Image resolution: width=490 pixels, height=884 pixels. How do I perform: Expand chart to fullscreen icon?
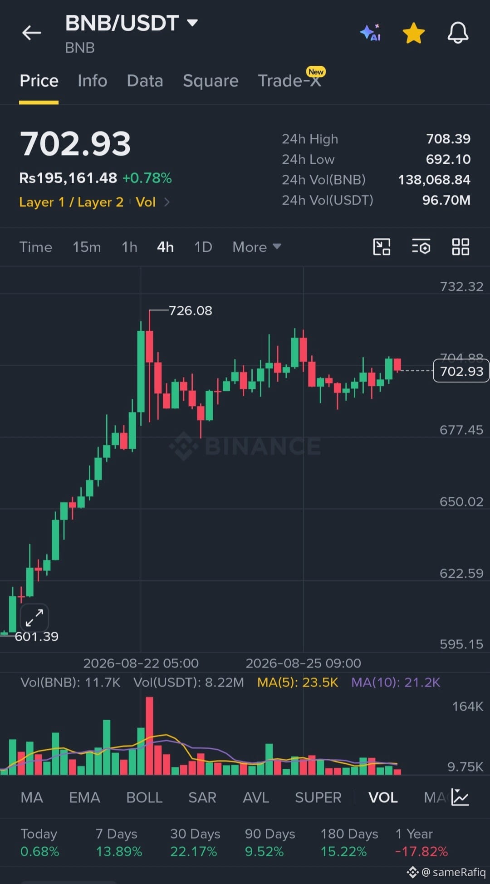point(34,617)
